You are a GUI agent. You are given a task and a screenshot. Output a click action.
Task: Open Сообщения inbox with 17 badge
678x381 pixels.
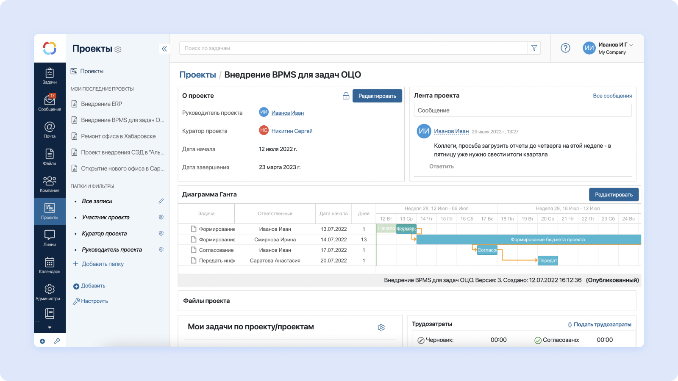point(50,103)
